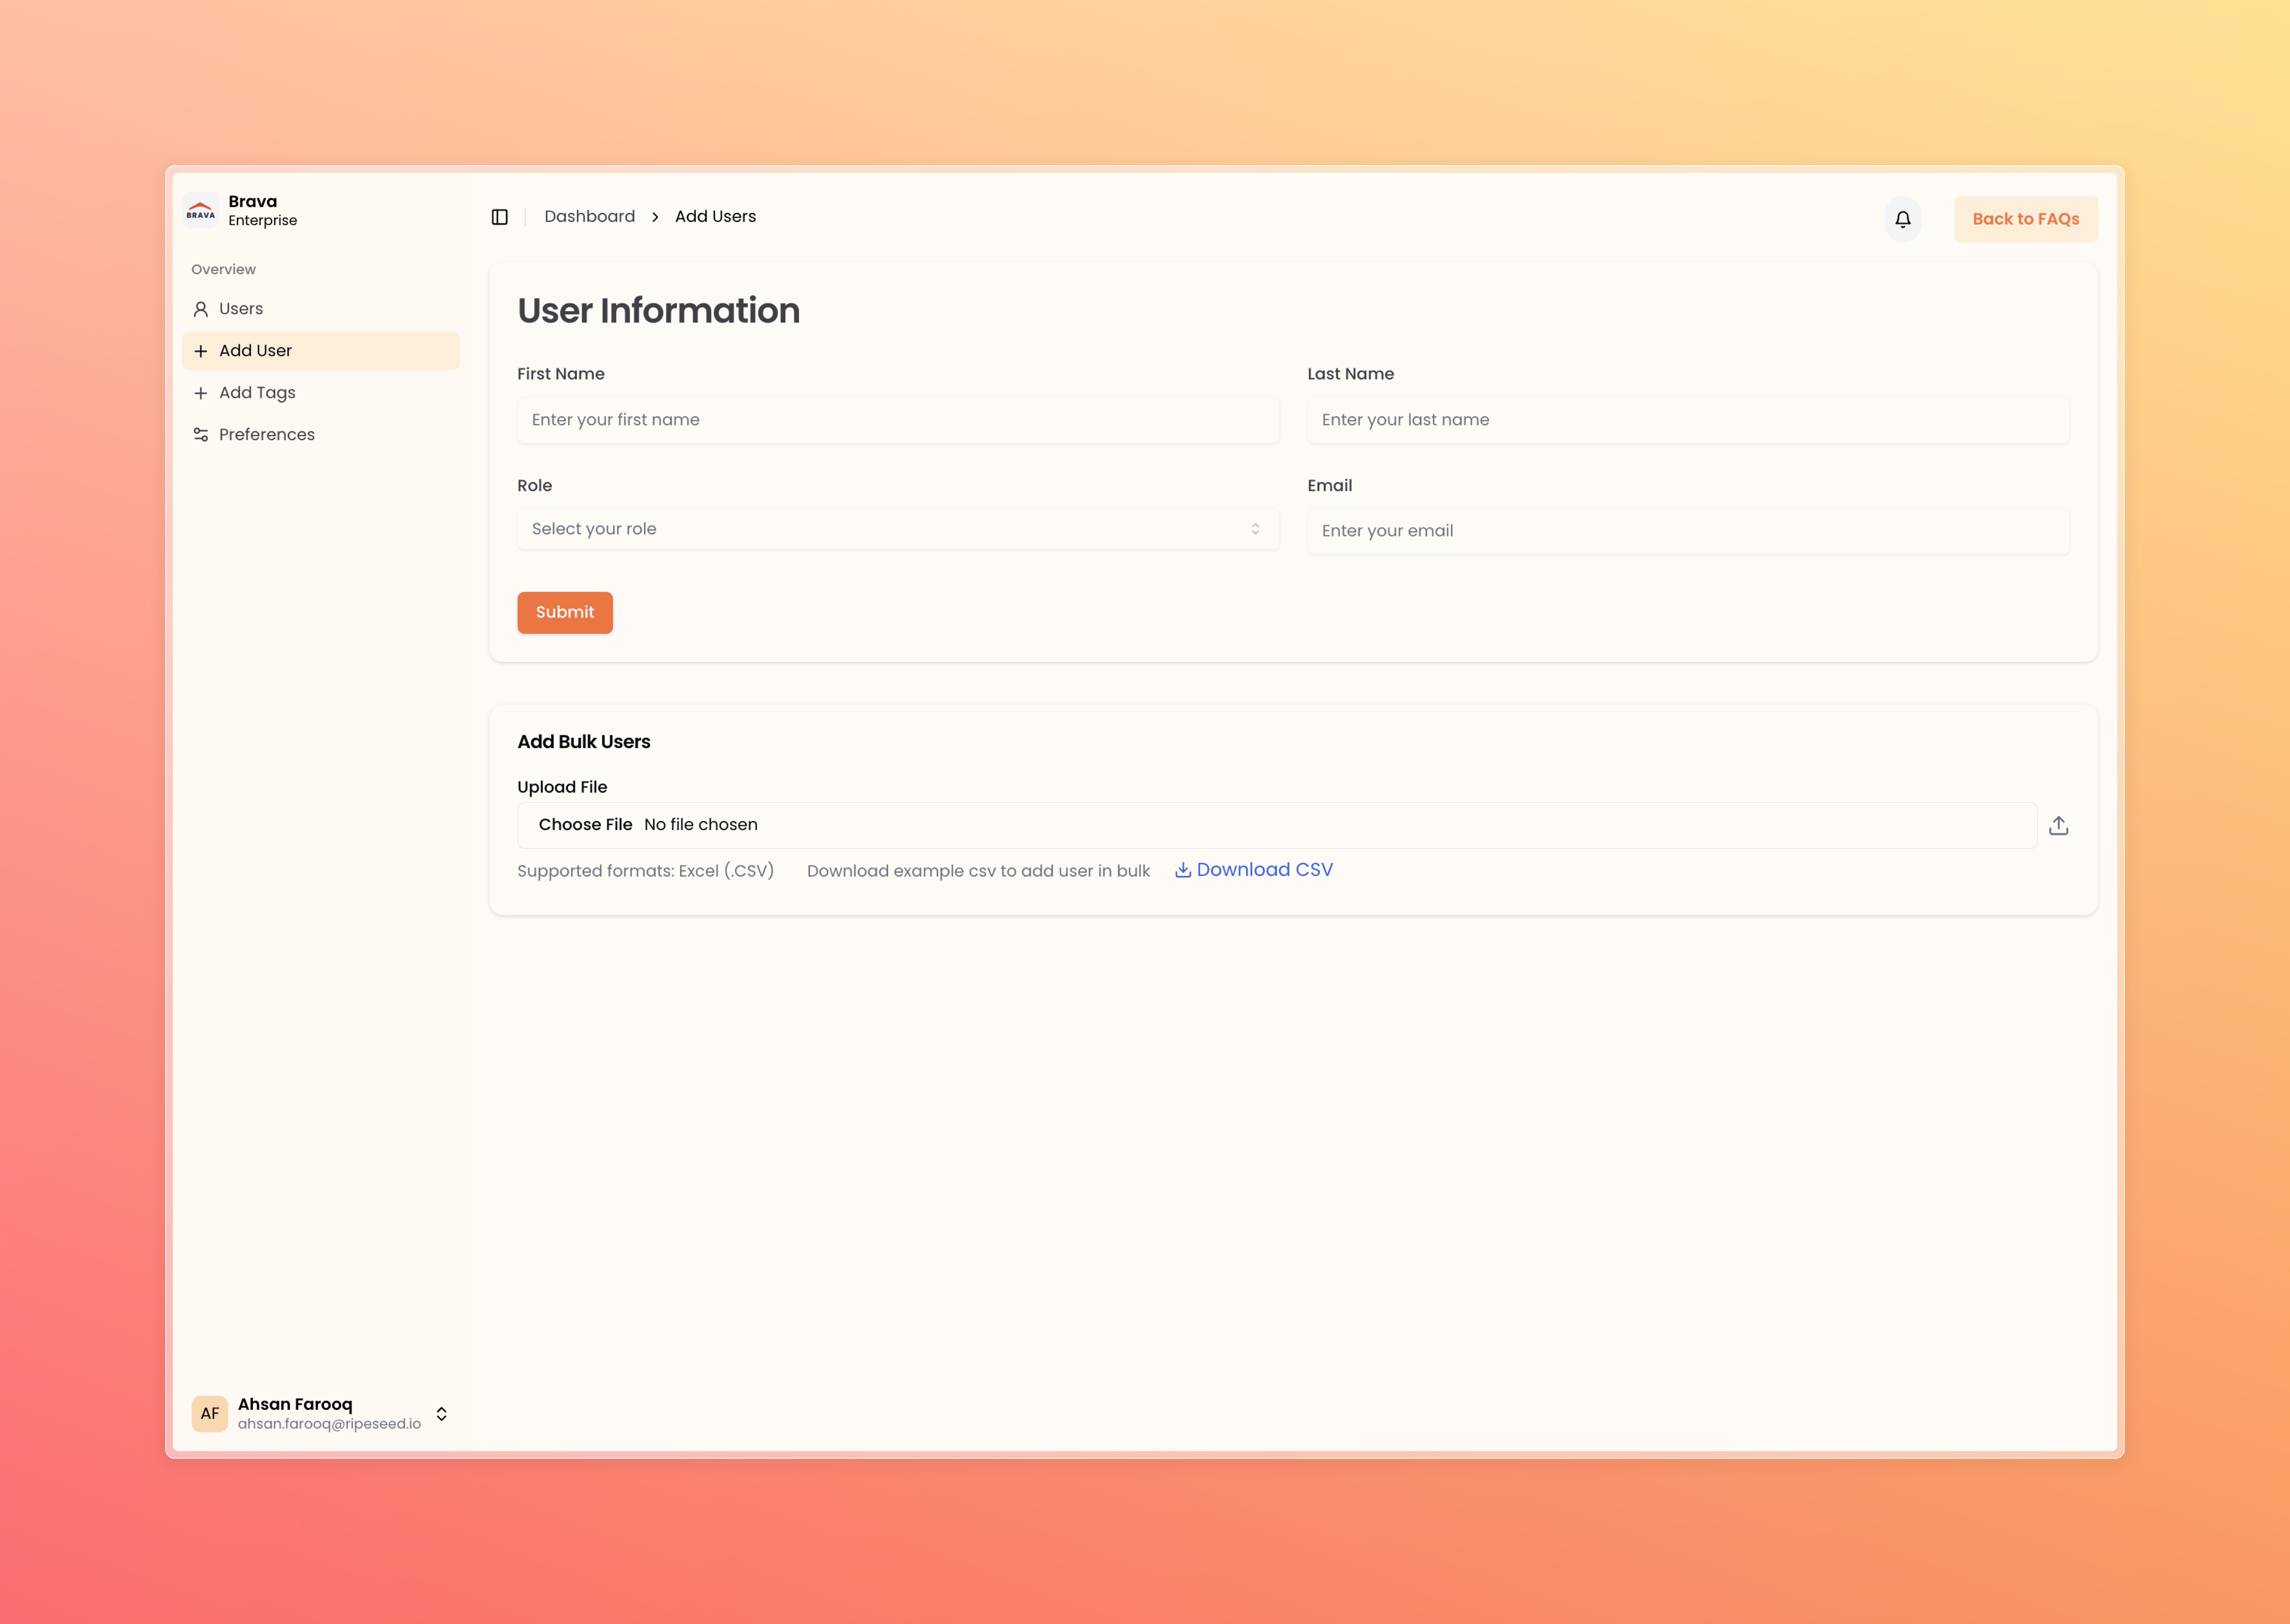Click the 'Add Bulk Users' heading
2290x1624 pixels.
(584, 742)
